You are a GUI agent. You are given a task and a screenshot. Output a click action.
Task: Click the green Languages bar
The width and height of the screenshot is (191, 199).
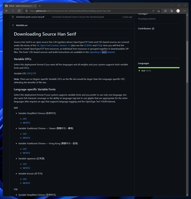(x=159, y=68)
